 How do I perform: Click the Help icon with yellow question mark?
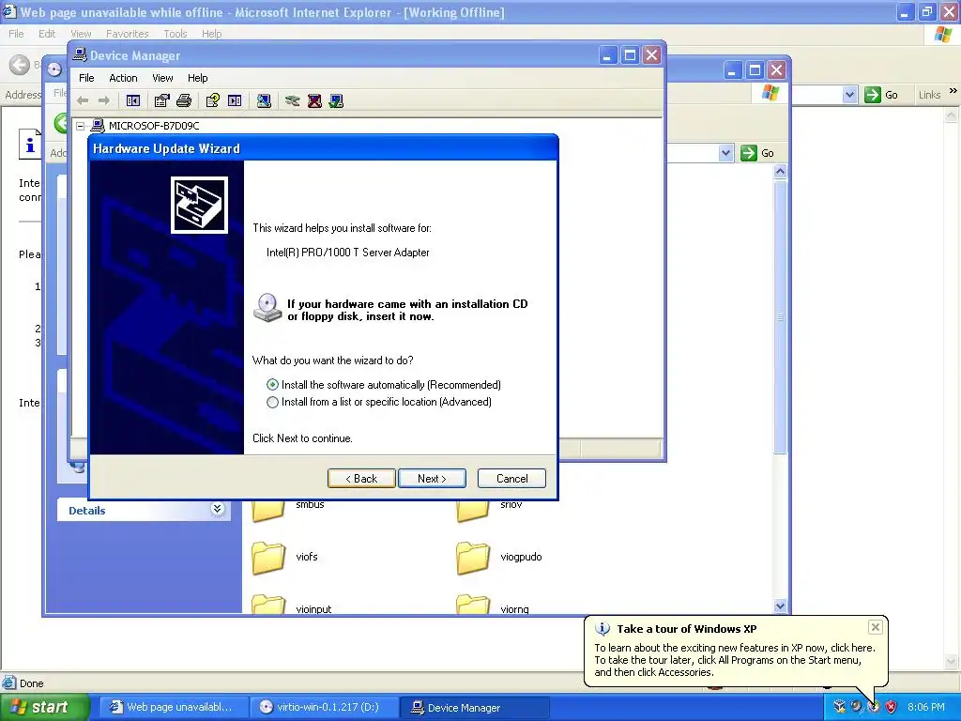click(213, 100)
